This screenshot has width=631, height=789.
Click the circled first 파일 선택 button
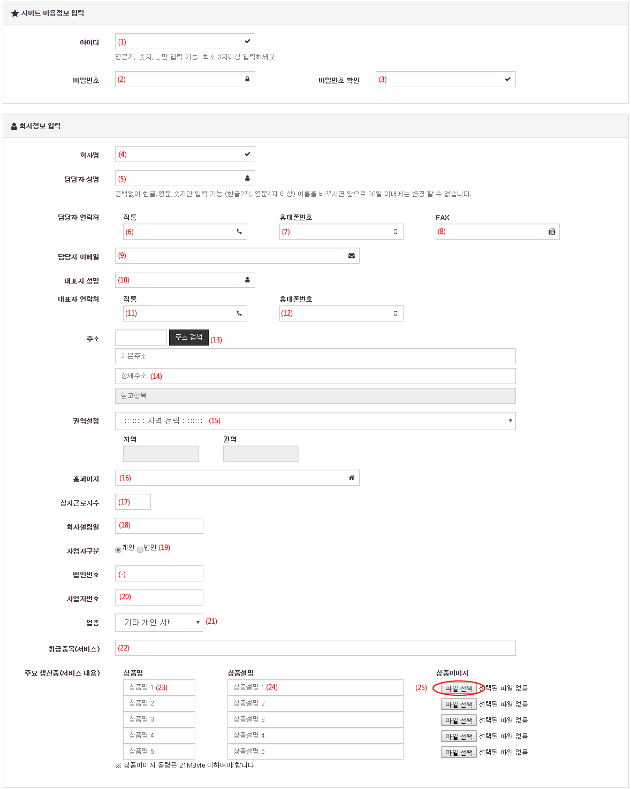(x=459, y=688)
